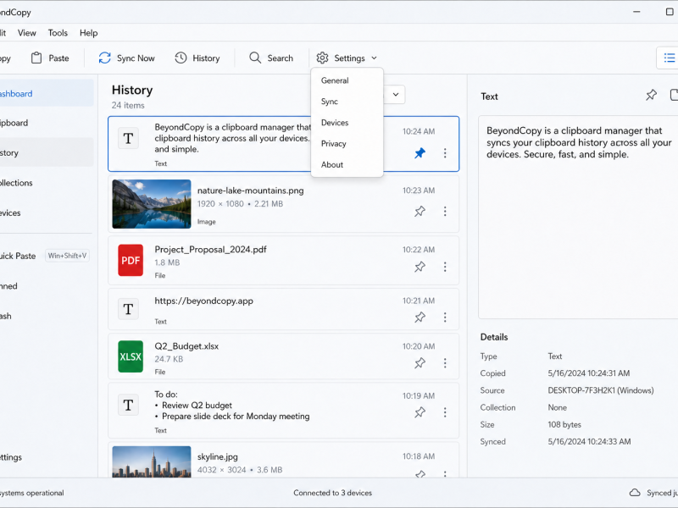Click the Sync Now circular arrows icon
Viewport: 678px width, 508px height.
(104, 58)
